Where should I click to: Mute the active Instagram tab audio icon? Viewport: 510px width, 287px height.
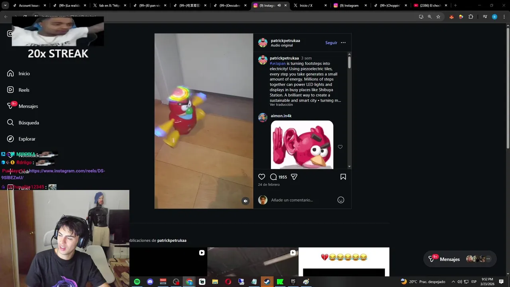(x=279, y=6)
